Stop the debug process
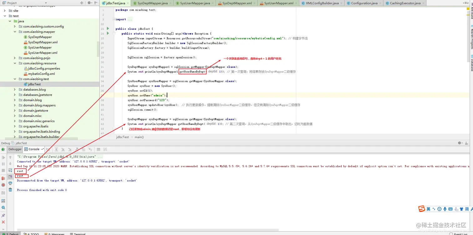This screenshot has width=473, height=235. tap(3, 170)
